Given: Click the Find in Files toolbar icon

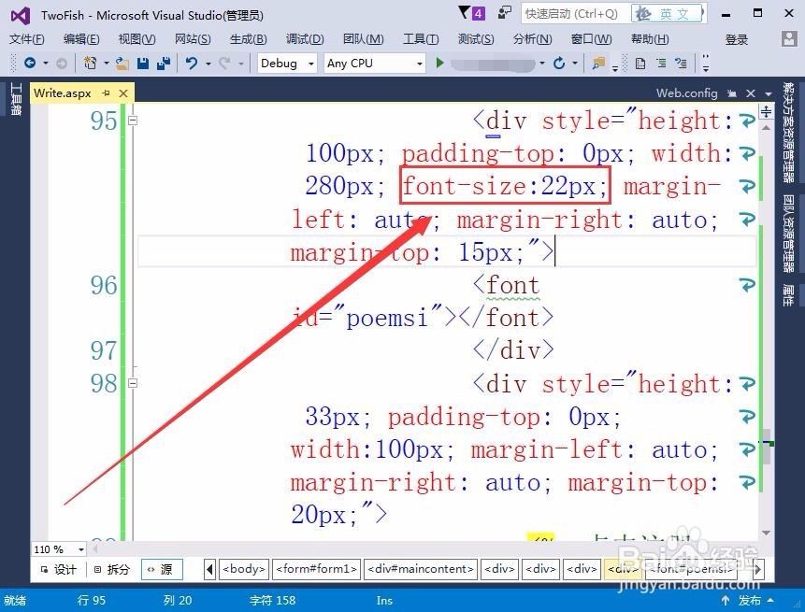Looking at the screenshot, I should click(x=598, y=64).
